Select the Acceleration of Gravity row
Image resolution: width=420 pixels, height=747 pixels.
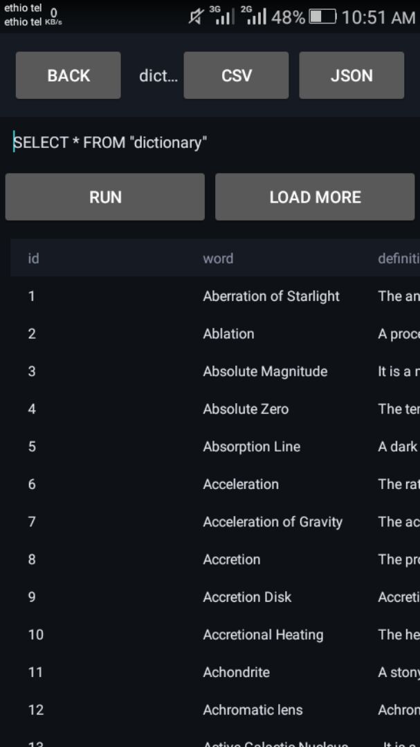215,522
